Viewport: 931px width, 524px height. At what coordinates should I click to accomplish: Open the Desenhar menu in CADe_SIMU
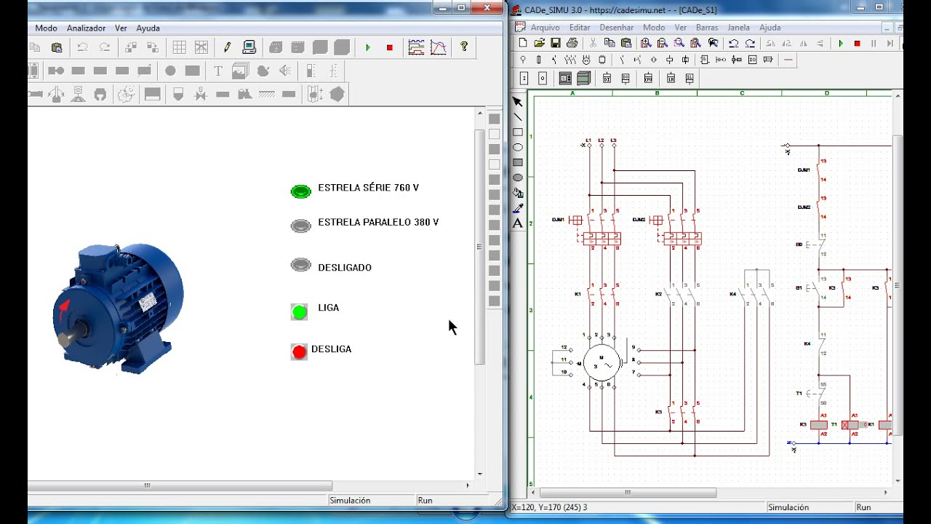click(616, 28)
